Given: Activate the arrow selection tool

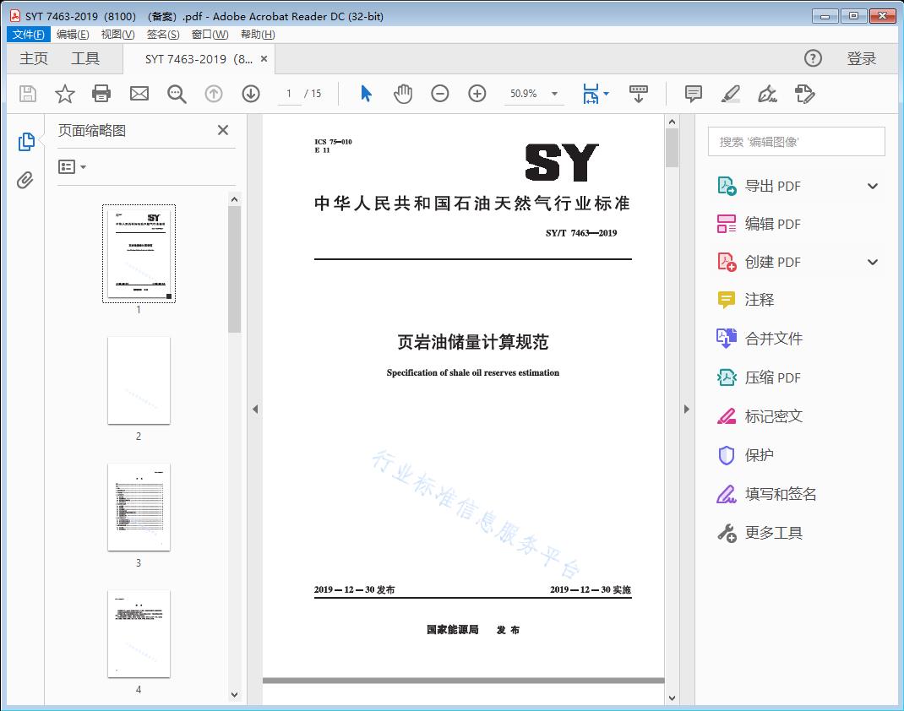Looking at the screenshot, I should pyautogui.click(x=366, y=94).
